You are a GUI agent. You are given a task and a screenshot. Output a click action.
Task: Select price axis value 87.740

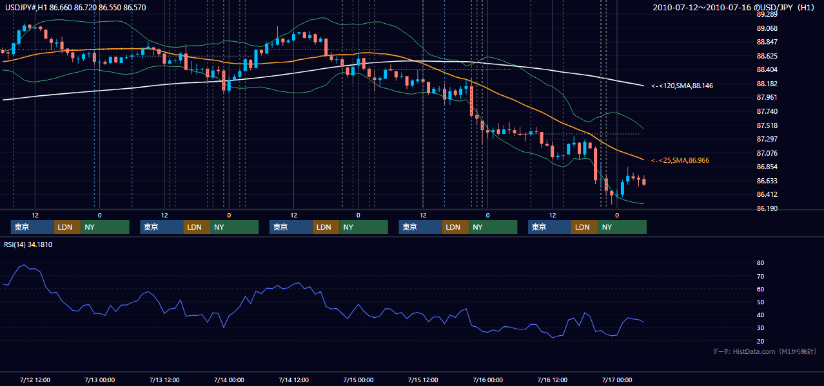pos(767,111)
